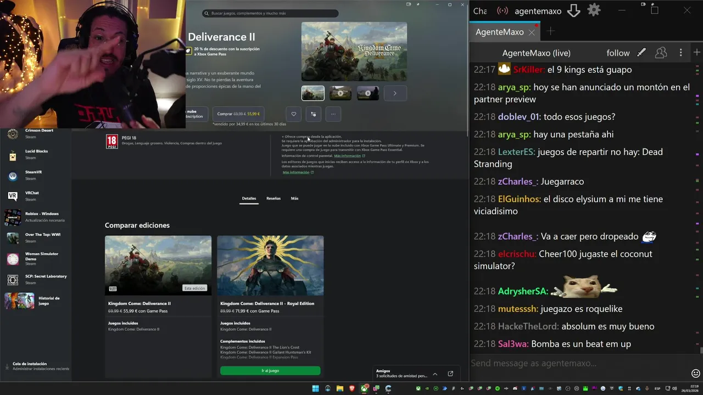Switch to the Detalles tab
Viewport: 703px width, 395px height.
[x=249, y=198]
